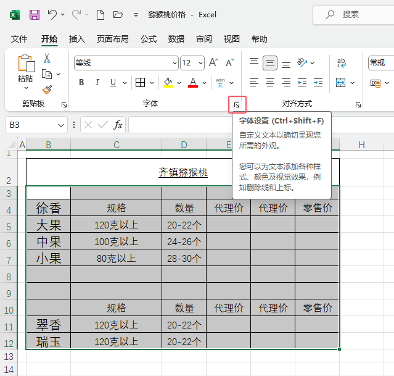This screenshot has height=376, width=394.
Task: Select column C header
Action: pos(117,145)
